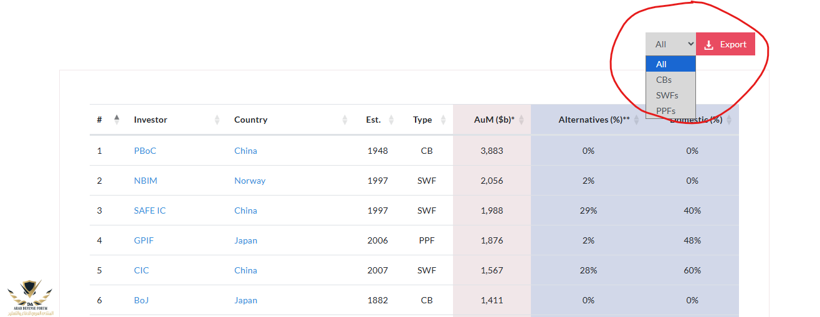Click the Investor column header text
The width and height of the screenshot is (820, 317).
(x=151, y=120)
